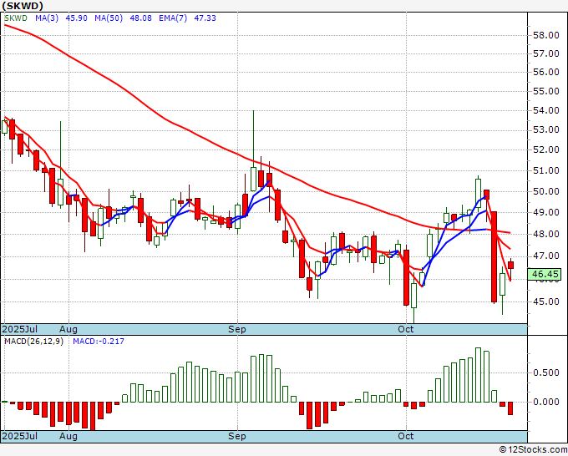
Task: Click the Oct label on price chart axis
Action: coord(406,329)
